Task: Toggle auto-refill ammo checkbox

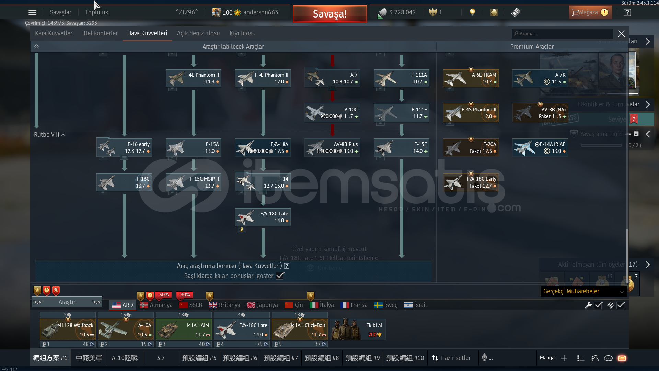Action: [621, 305]
